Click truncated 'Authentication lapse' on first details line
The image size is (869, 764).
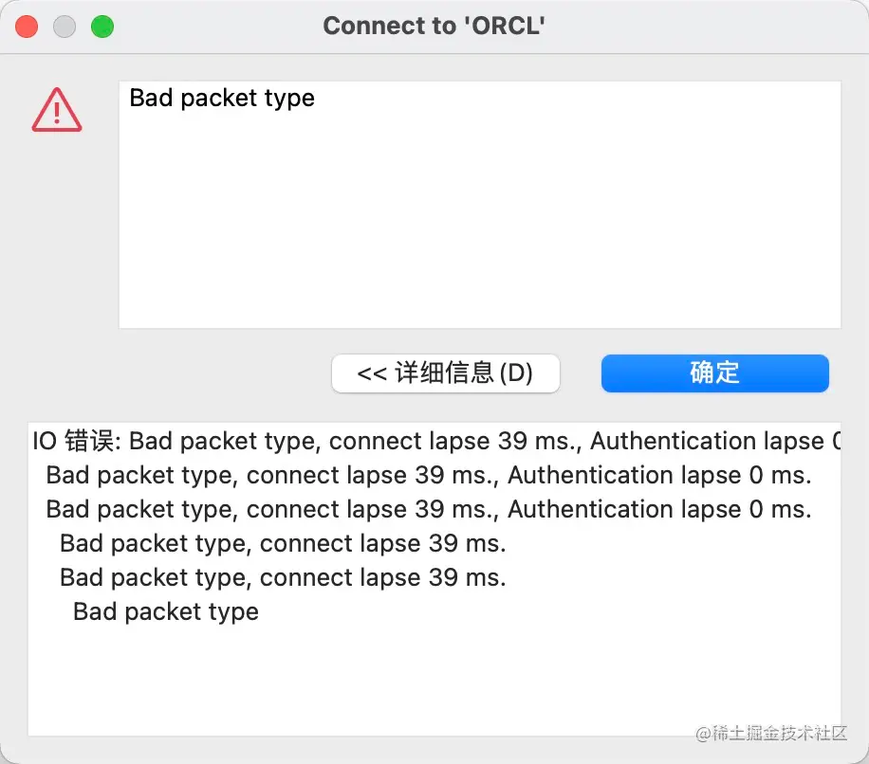point(715,441)
